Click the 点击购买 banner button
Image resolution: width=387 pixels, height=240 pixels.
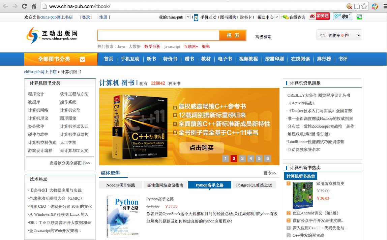point(201,148)
